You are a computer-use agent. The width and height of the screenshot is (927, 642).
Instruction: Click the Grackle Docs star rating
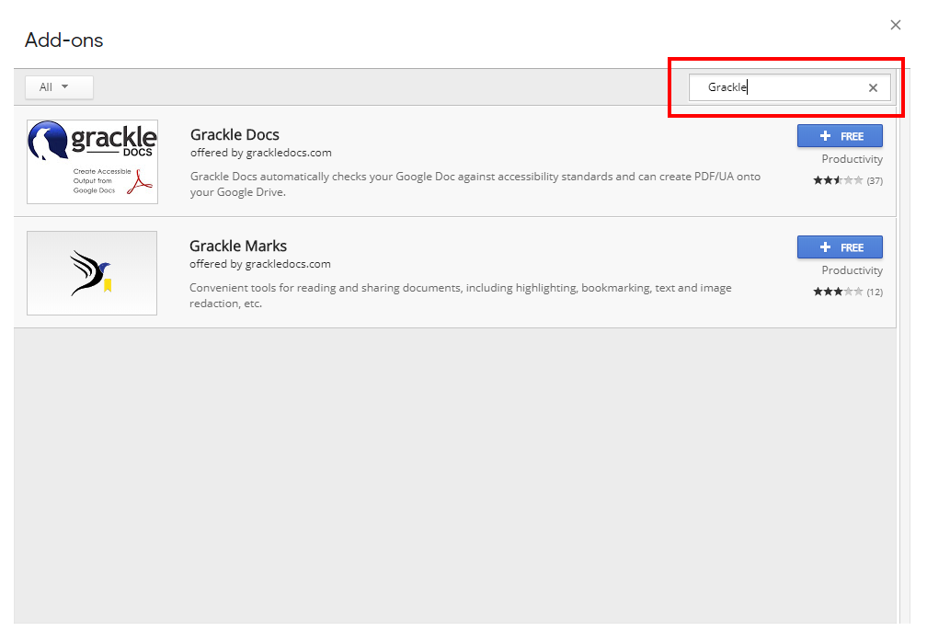838,180
